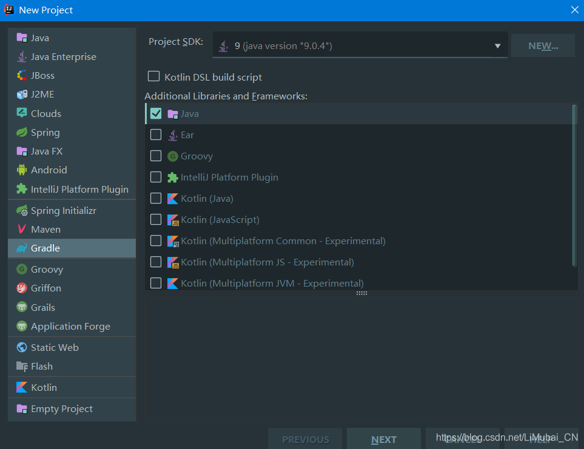Select the Static Web project type
The width and height of the screenshot is (584, 449).
72,347
